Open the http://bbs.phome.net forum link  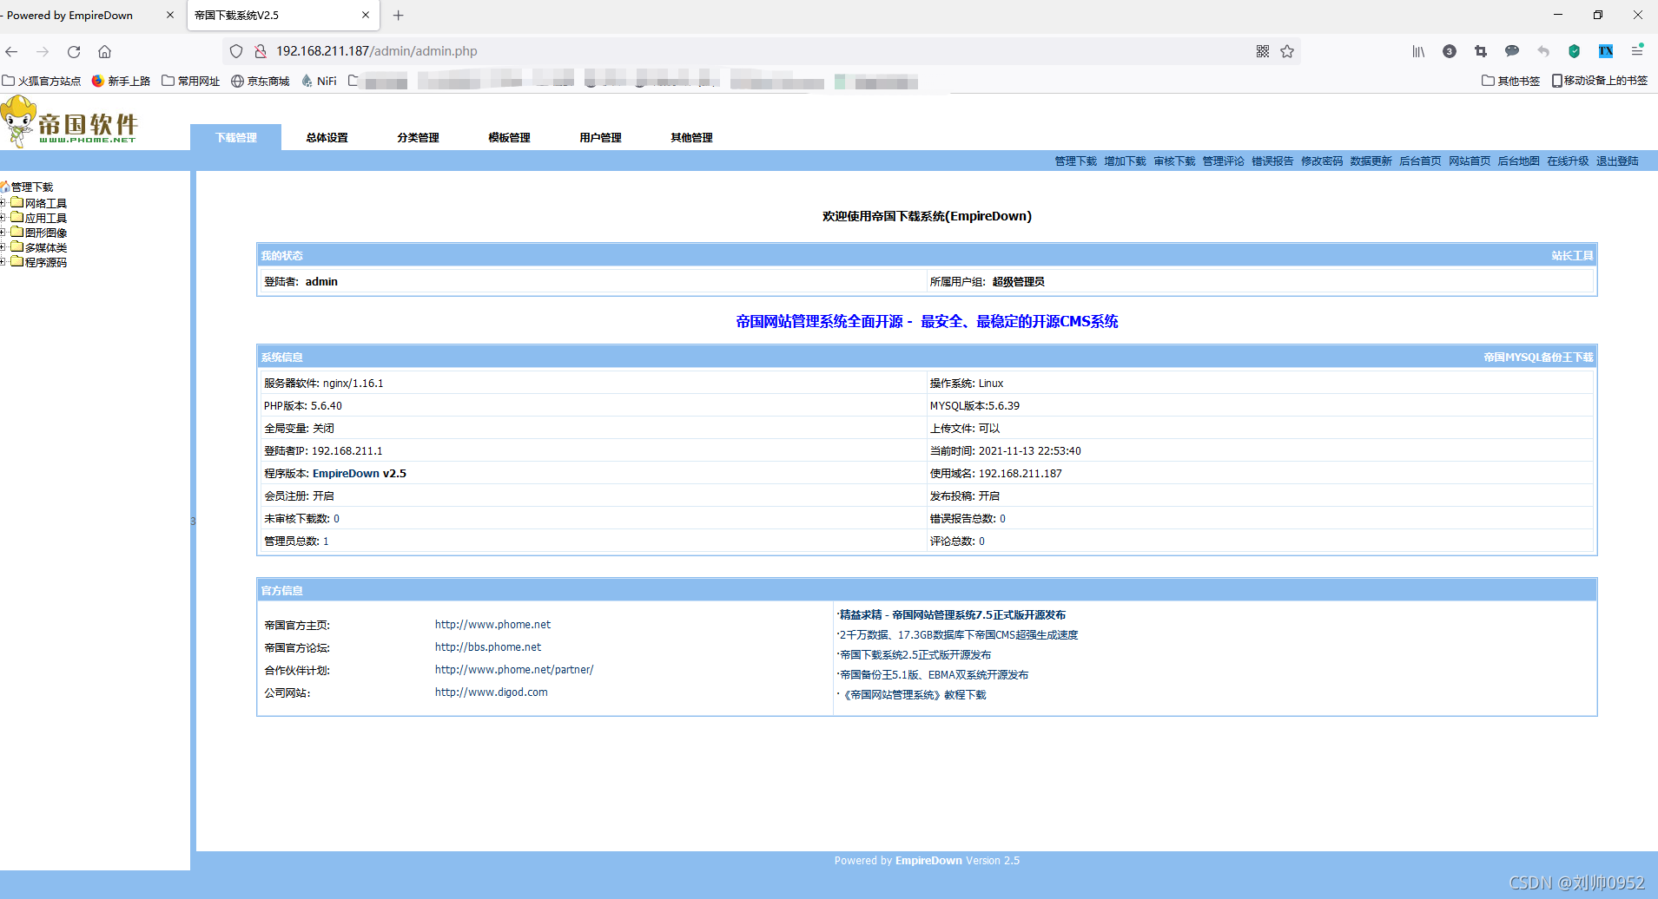click(488, 647)
